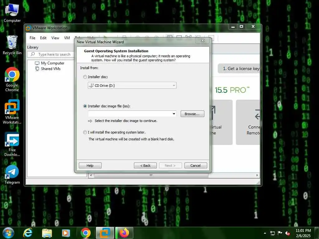Click the muted volume tray icon
319x239 pixels.
point(288,233)
